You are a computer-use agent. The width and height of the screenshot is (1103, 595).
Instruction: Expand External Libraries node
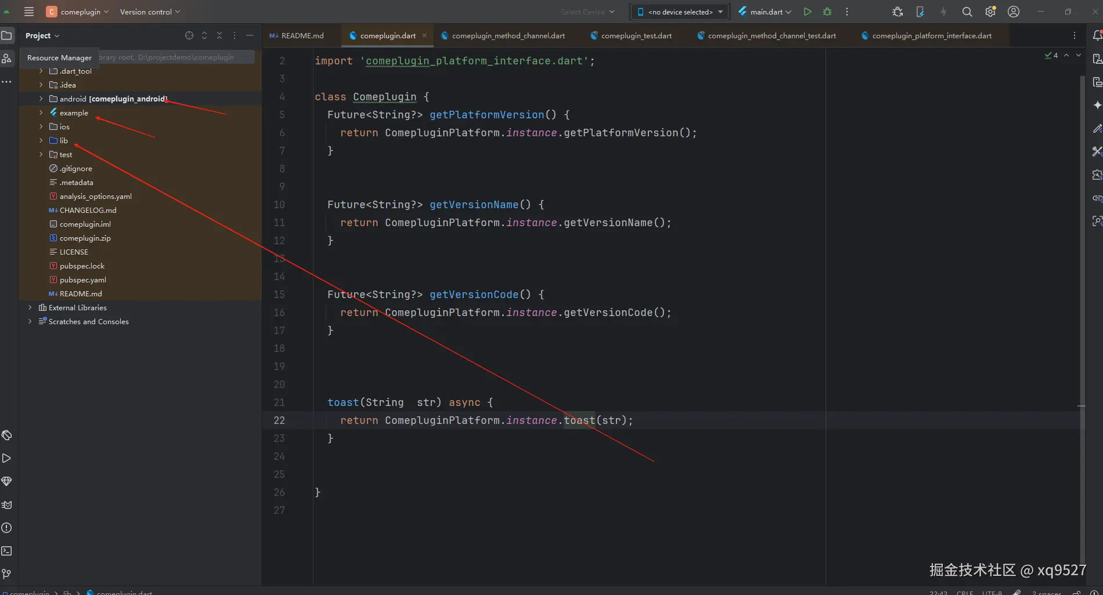coord(30,308)
